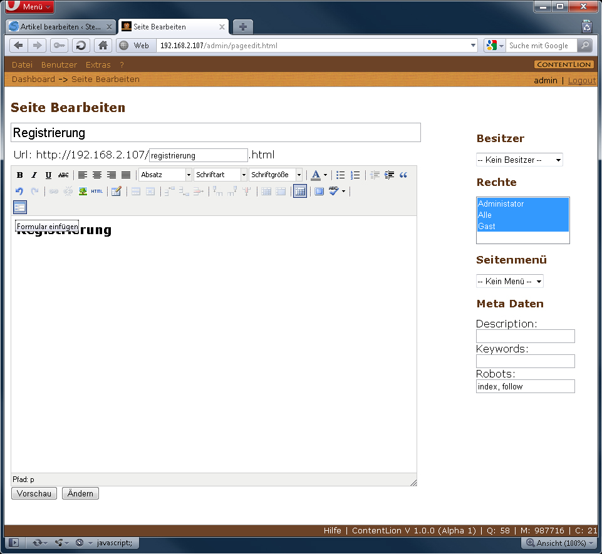Open table row properties
The image size is (602, 554).
tap(136, 191)
